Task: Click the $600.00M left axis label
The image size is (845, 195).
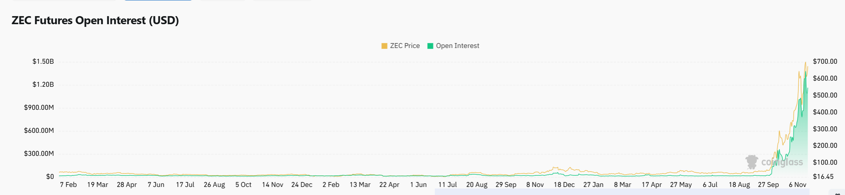Action: (x=39, y=131)
